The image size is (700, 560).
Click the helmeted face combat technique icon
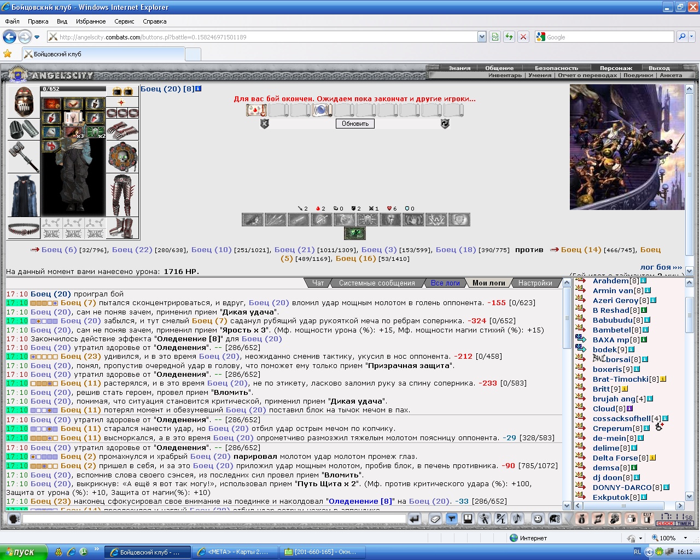point(390,220)
